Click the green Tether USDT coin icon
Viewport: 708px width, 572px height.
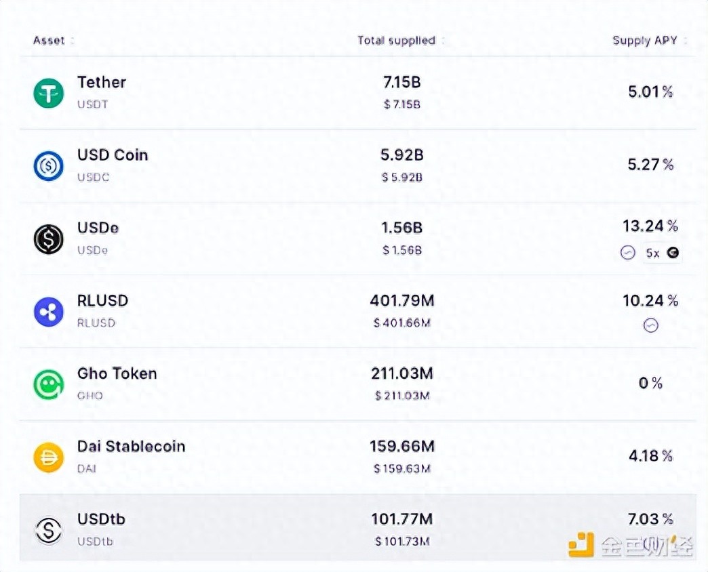coord(48,93)
